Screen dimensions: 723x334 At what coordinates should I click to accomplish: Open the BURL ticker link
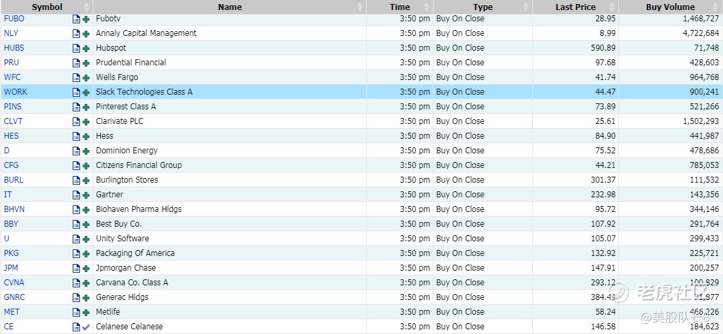coord(13,180)
